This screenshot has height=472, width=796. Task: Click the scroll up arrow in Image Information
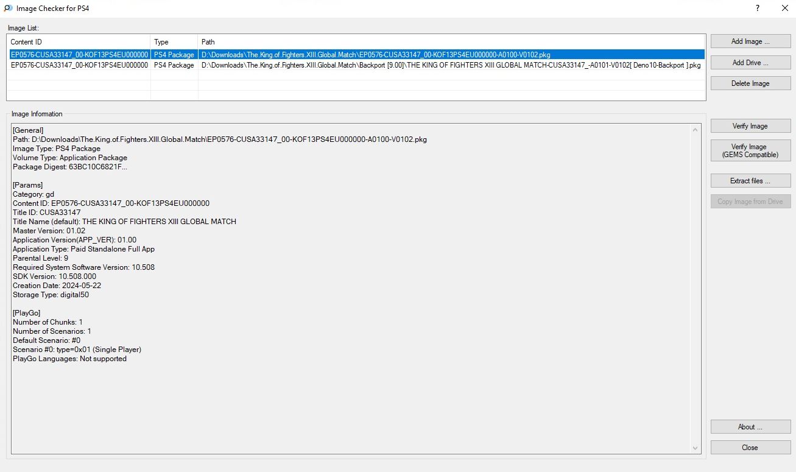696,130
